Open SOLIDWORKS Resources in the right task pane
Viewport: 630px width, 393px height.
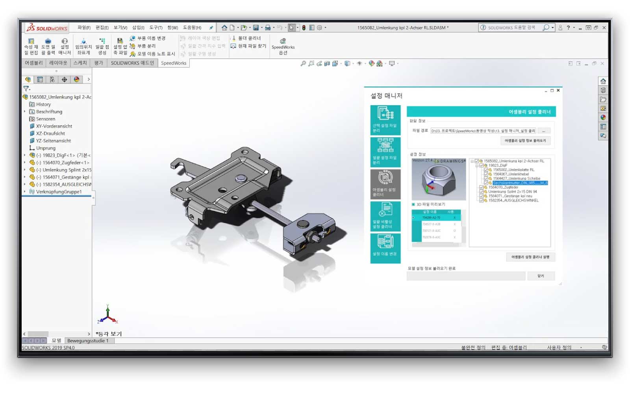pos(603,81)
